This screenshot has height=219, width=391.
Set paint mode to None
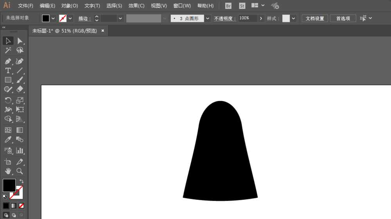22,206
